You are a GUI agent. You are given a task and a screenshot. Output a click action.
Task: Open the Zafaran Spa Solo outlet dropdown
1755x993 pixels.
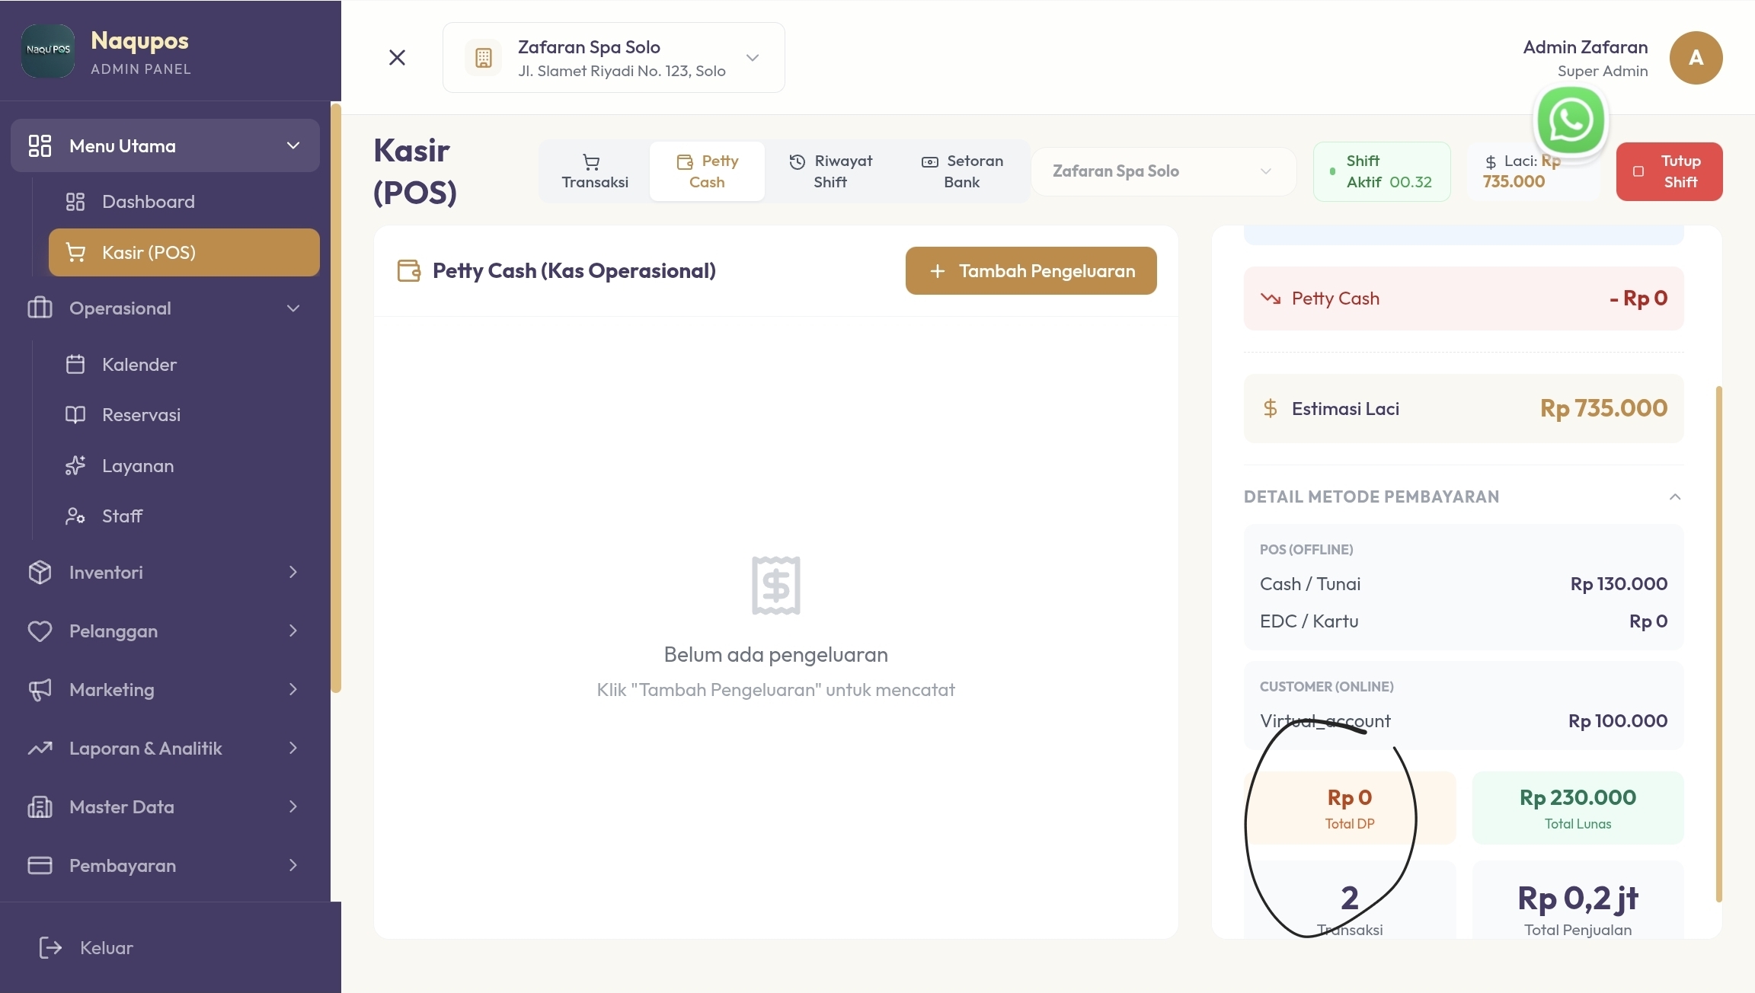point(613,58)
